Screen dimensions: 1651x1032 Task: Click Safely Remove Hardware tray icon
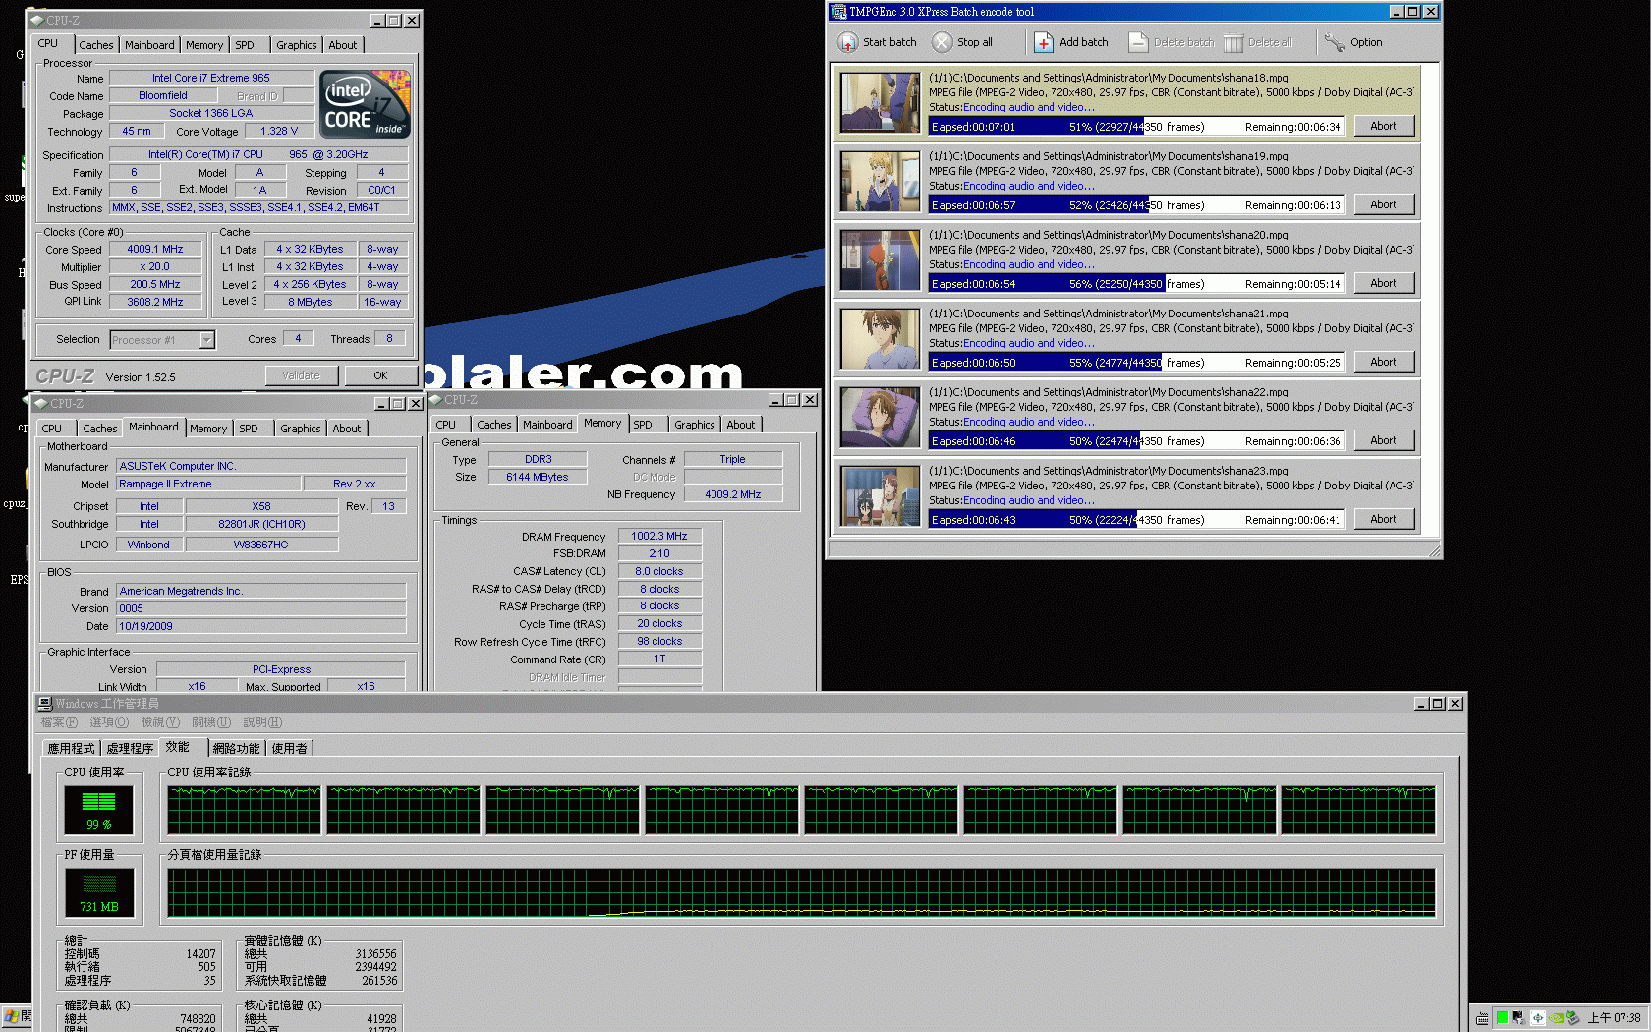point(1572,1018)
